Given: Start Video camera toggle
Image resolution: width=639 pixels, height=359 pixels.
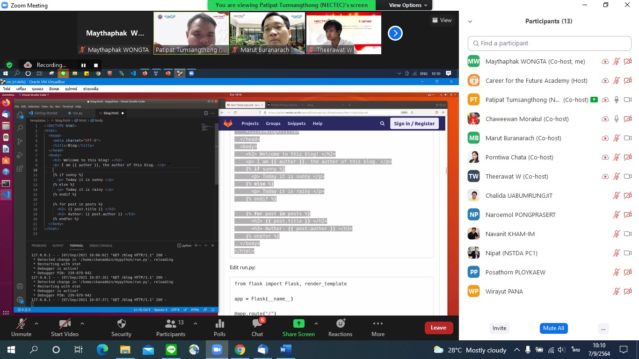Looking at the screenshot, I should tap(65, 324).
